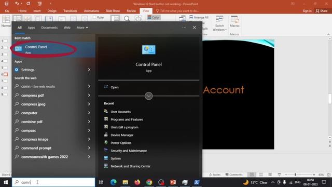Click the compress jpeg web suggestion
The height and width of the screenshot is (187, 332).
[33, 104]
